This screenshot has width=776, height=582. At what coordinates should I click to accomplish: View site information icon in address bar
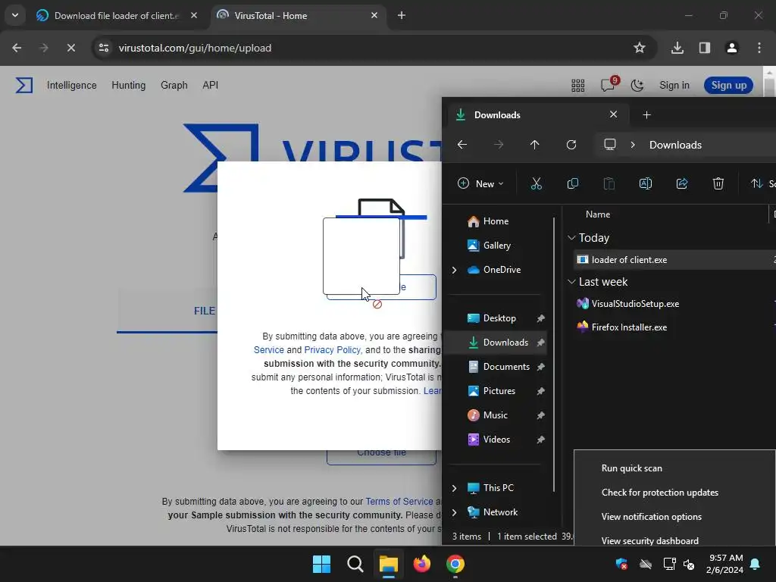click(x=104, y=48)
